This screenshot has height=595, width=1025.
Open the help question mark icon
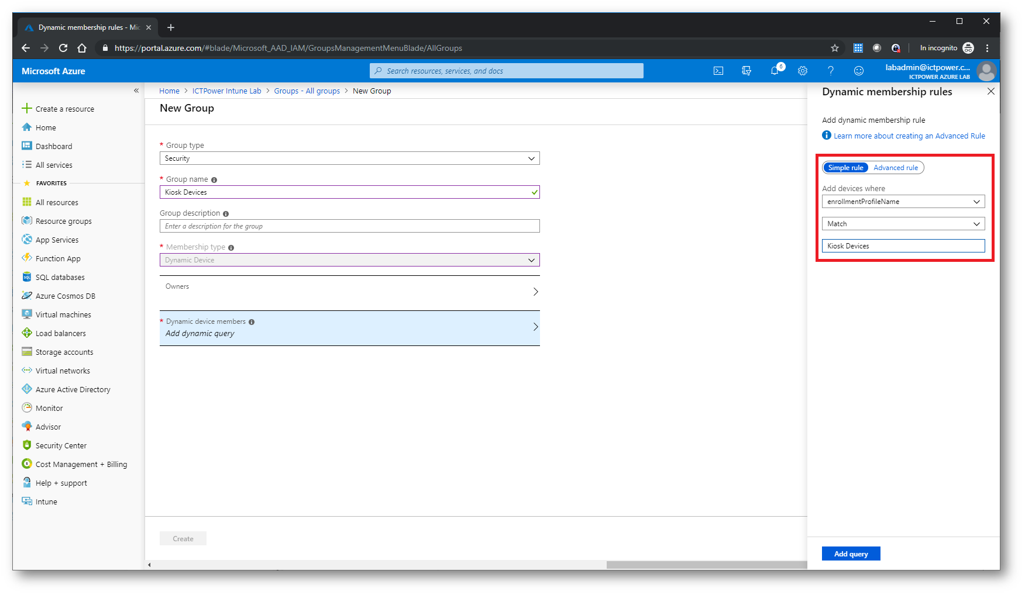coord(831,71)
